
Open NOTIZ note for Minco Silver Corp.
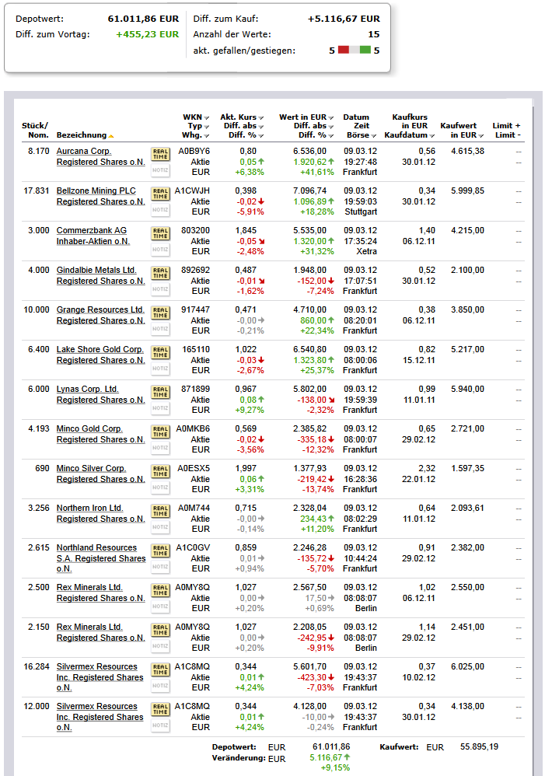(x=160, y=488)
